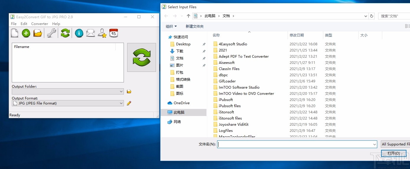
Task: Go up one folder level arrow
Action: pyautogui.click(x=188, y=16)
